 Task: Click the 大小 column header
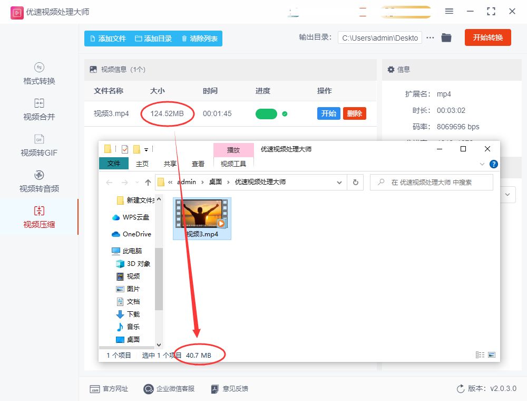point(157,91)
